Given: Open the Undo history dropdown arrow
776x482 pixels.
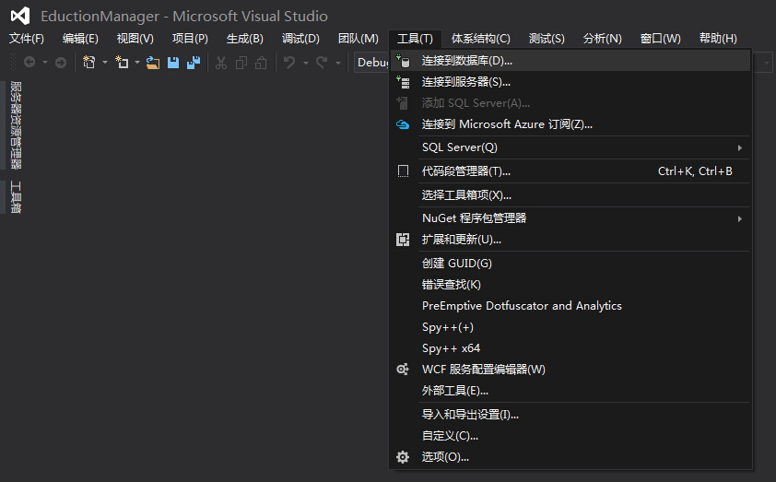Looking at the screenshot, I should click(x=305, y=63).
